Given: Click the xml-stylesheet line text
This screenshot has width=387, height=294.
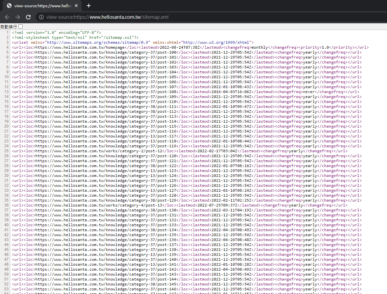Looking at the screenshot, I should coord(75,37).
